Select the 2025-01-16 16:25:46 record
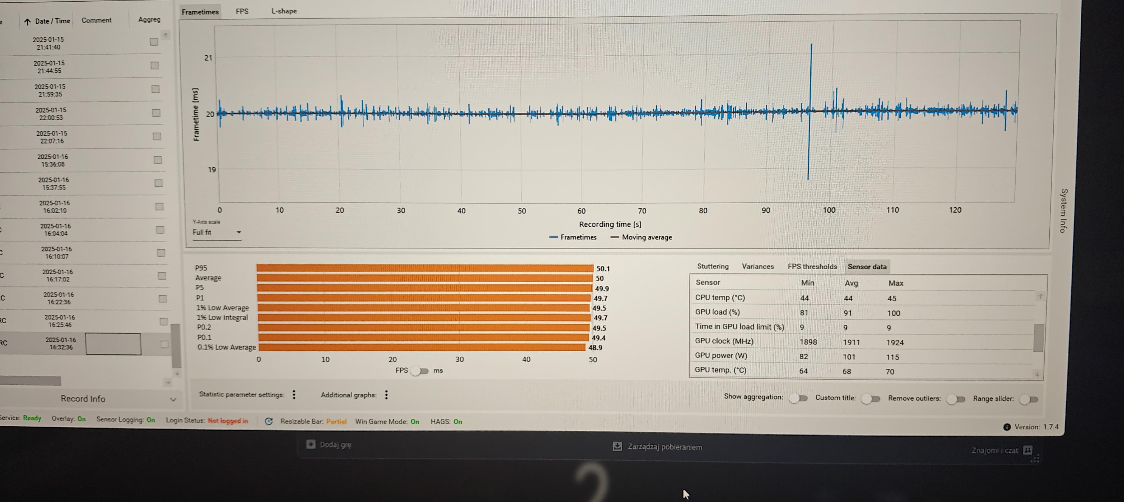 tap(60, 321)
